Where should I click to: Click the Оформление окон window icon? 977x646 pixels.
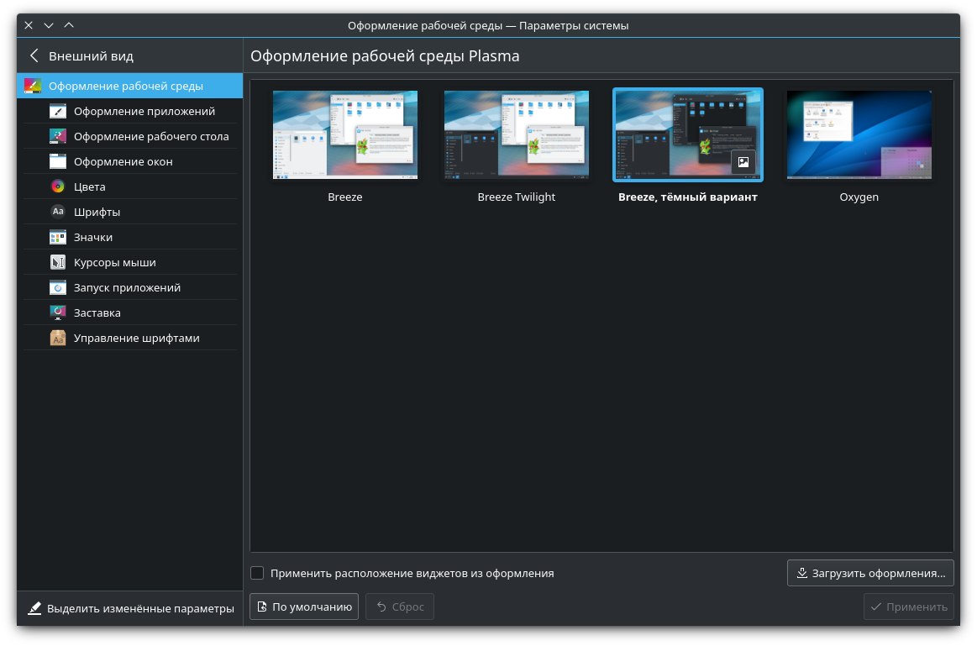coord(58,162)
